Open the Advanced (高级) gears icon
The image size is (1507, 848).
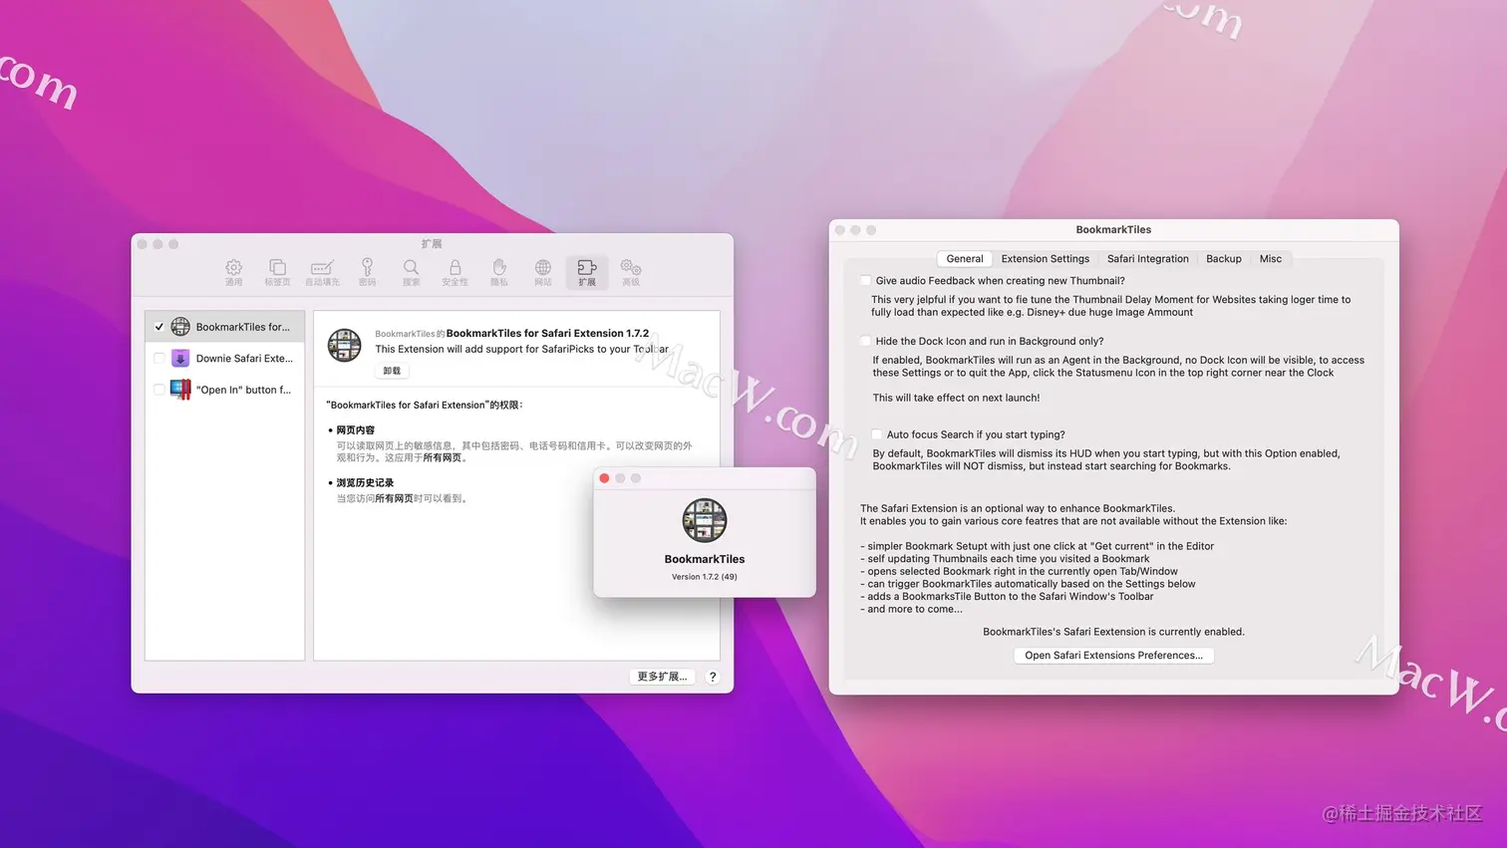[631, 272]
